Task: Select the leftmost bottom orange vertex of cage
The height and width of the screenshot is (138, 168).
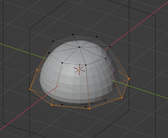Action: coord(29,89)
